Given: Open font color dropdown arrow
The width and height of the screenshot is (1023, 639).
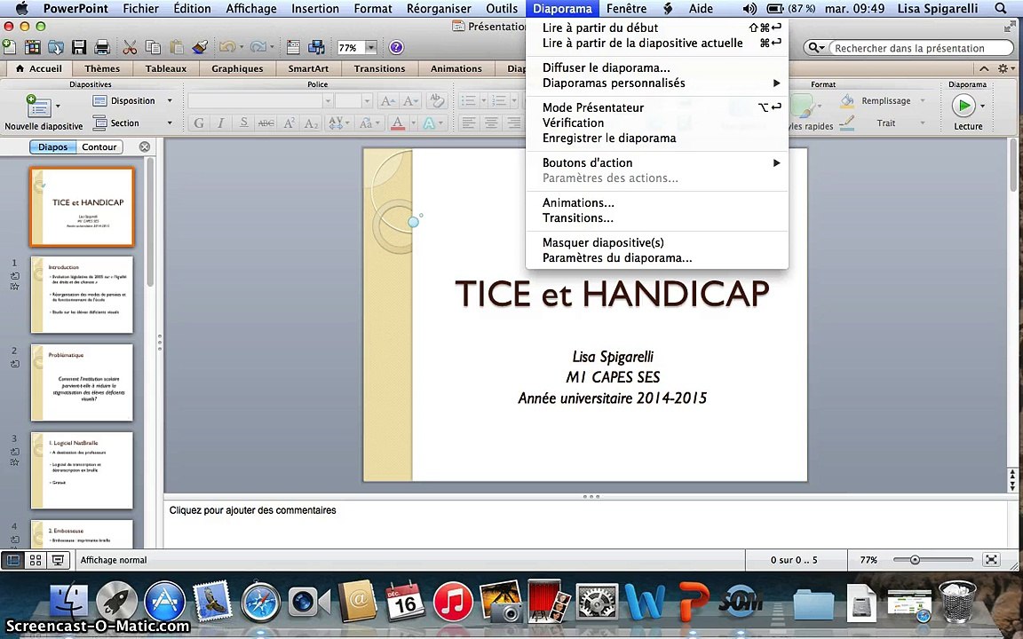Looking at the screenshot, I should coord(413,122).
